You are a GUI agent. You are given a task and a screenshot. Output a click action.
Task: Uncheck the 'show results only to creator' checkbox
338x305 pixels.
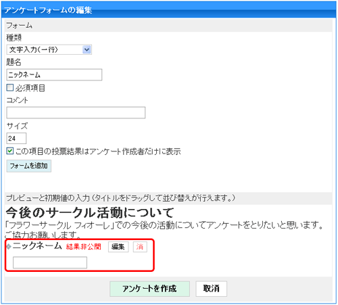(x=10, y=151)
